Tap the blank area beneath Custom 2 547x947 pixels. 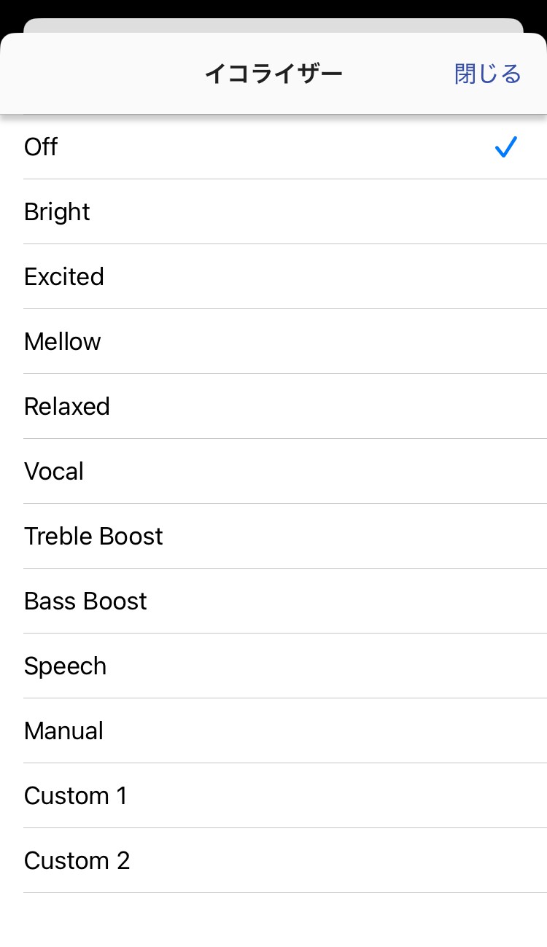click(273, 920)
